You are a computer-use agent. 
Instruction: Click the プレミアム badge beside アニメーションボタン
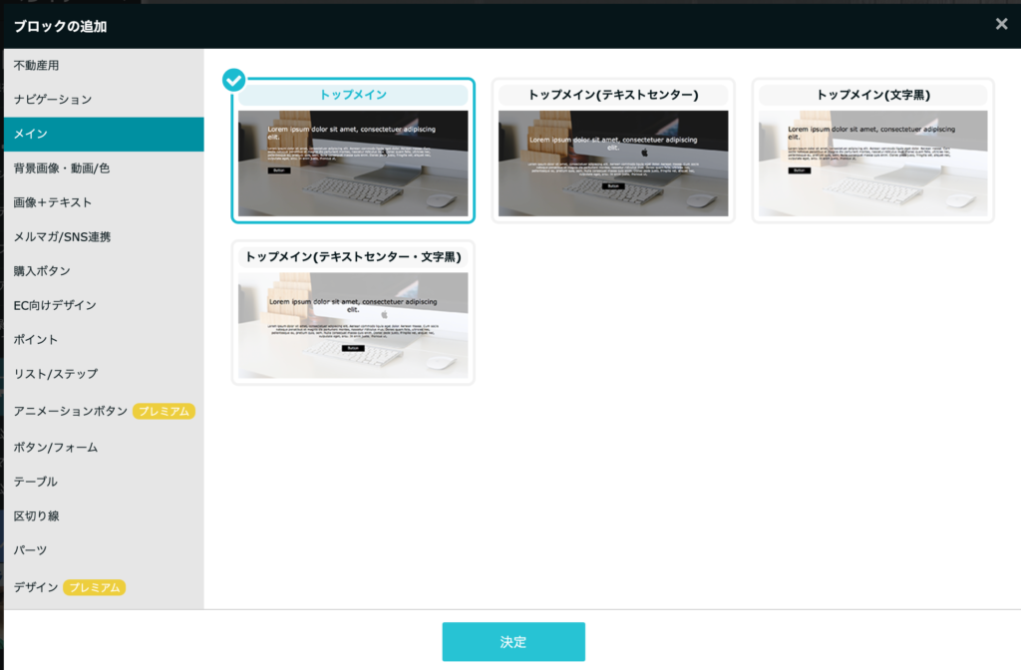[164, 411]
